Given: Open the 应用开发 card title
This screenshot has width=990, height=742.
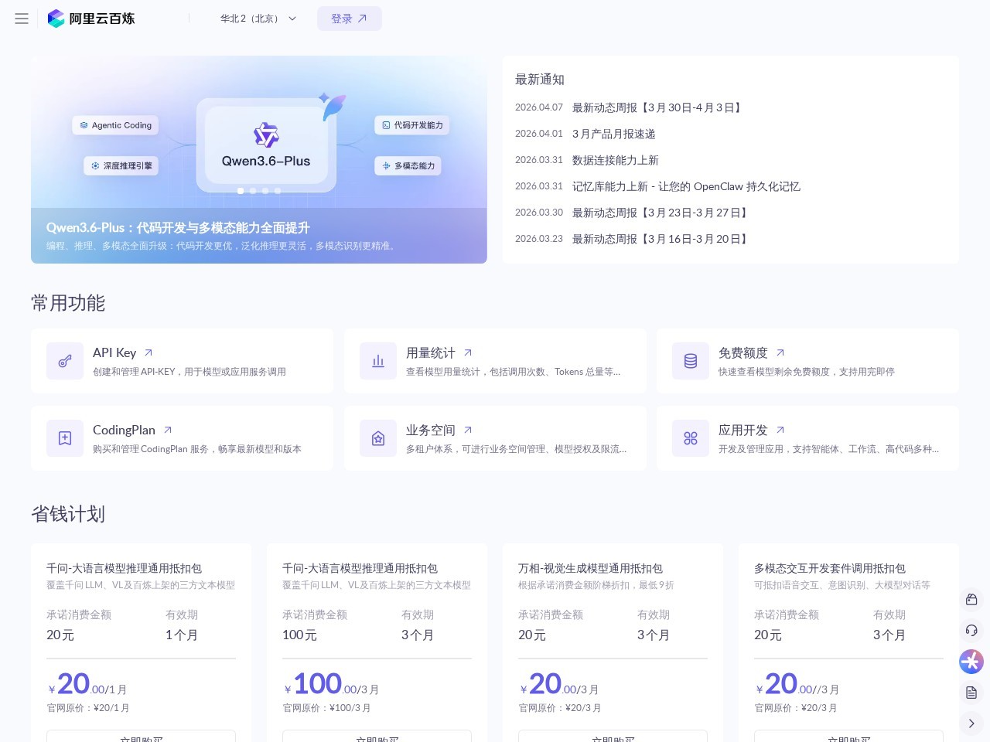Looking at the screenshot, I should 743,430.
